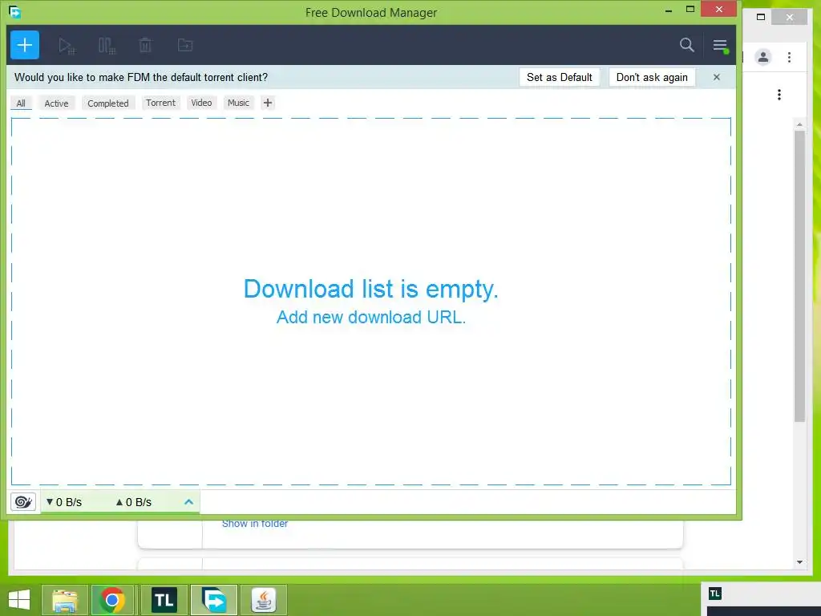Click the Chrome window vertical scrollbar

click(799, 277)
